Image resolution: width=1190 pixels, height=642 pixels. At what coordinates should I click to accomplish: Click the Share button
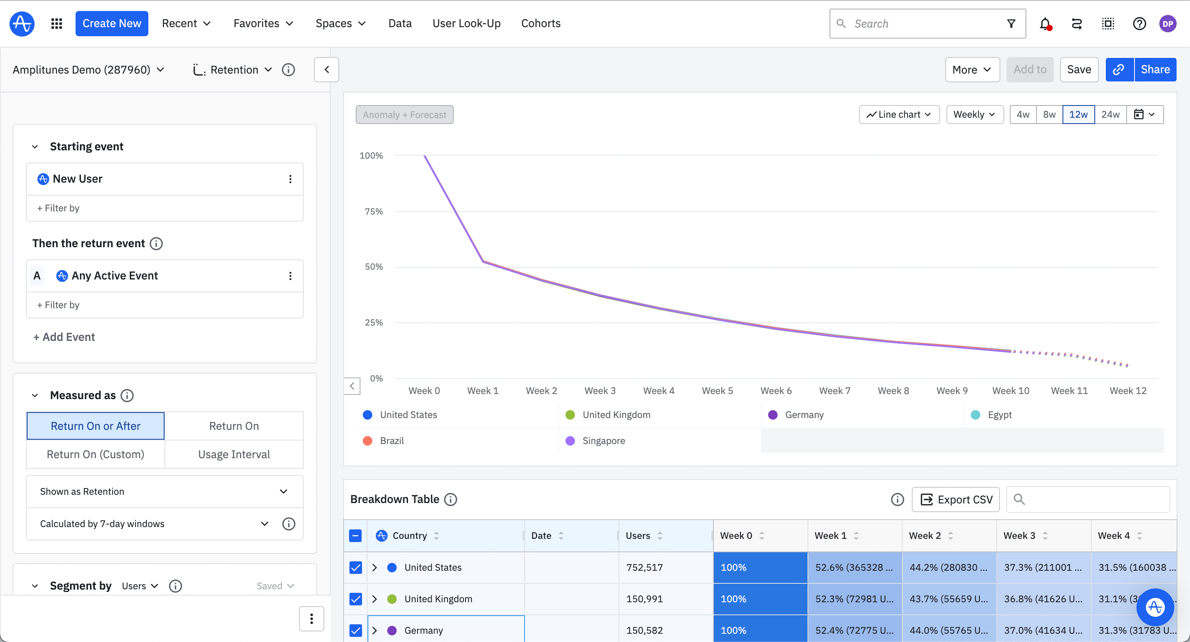tap(1155, 69)
